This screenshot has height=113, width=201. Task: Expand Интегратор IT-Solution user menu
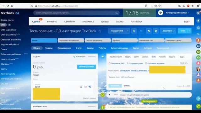[188, 13]
